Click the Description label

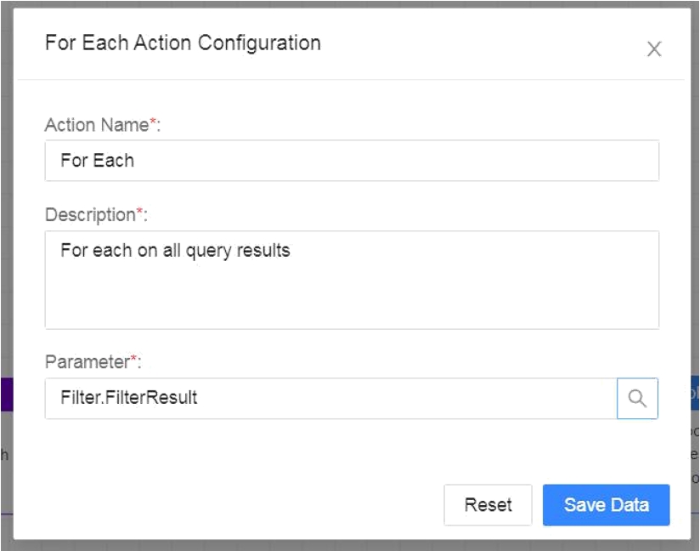coord(90,215)
